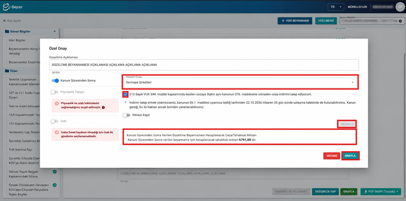Open Ekler section in sidebar
The height and width of the screenshot is (201, 406).
click(14, 71)
